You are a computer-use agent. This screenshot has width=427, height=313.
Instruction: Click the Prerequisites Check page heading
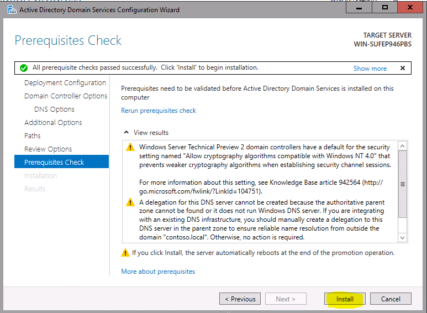68,40
